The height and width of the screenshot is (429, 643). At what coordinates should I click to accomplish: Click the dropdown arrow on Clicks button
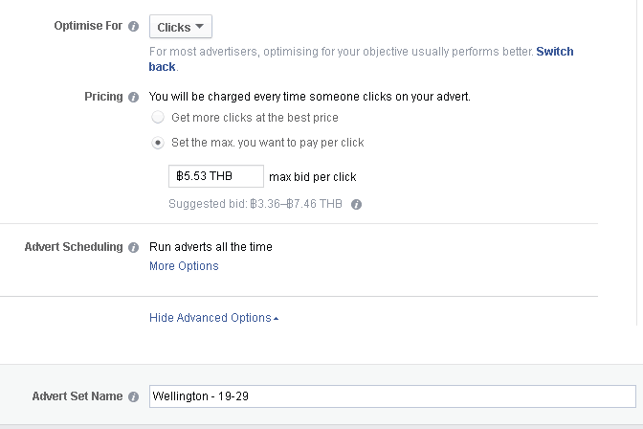(x=199, y=27)
